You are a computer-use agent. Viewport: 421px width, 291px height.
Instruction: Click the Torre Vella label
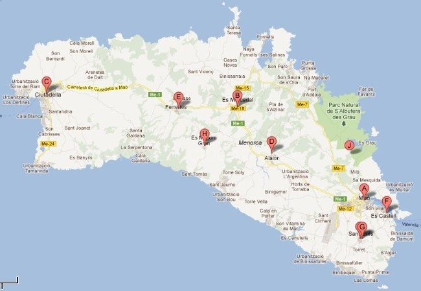click(256, 202)
